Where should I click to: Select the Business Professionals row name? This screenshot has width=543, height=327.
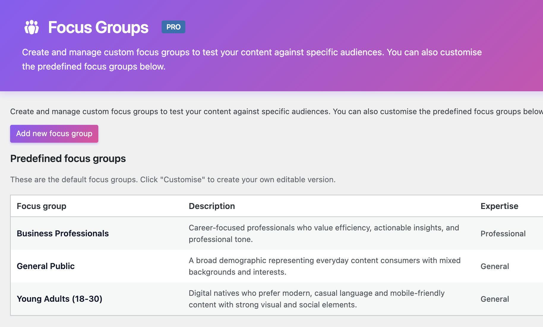tap(63, 233)
